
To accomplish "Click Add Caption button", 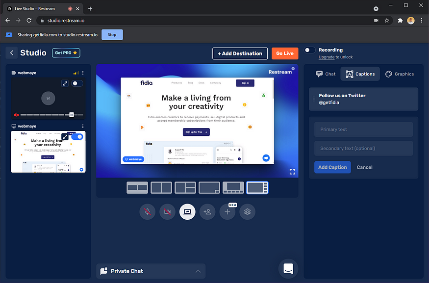I will pos(332,167).
